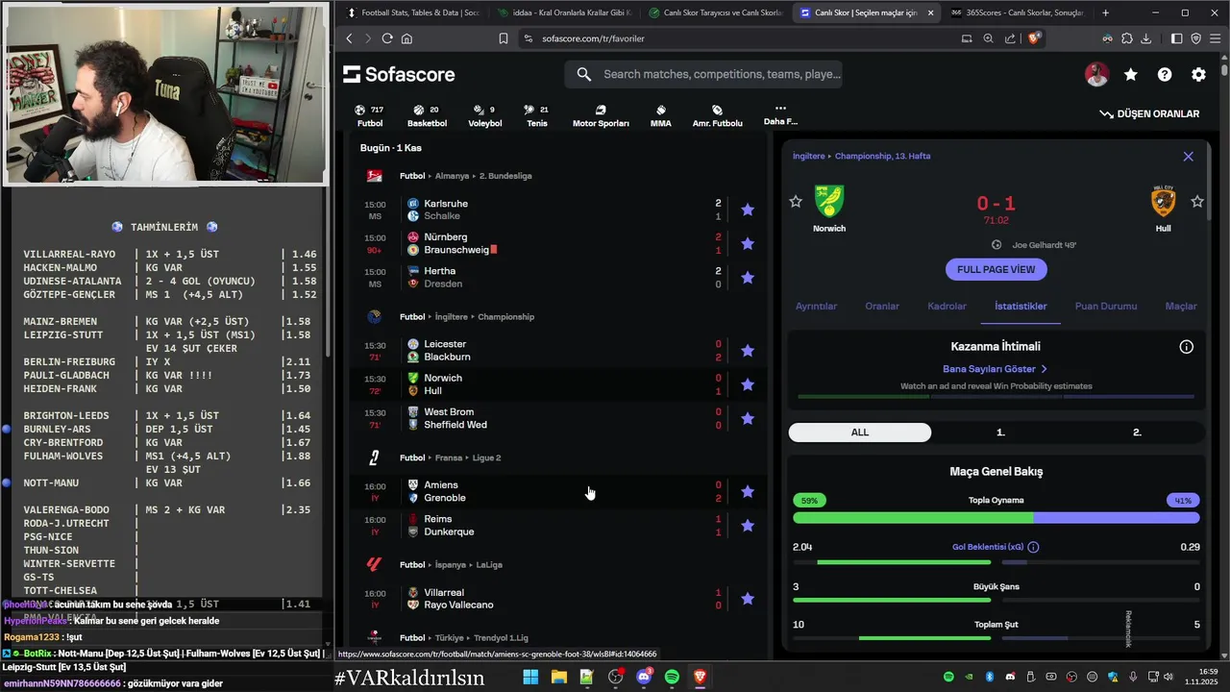Open browser downloads icon
The height and width of the screenshot is (692, 1230).
[x=1145, y=38]
